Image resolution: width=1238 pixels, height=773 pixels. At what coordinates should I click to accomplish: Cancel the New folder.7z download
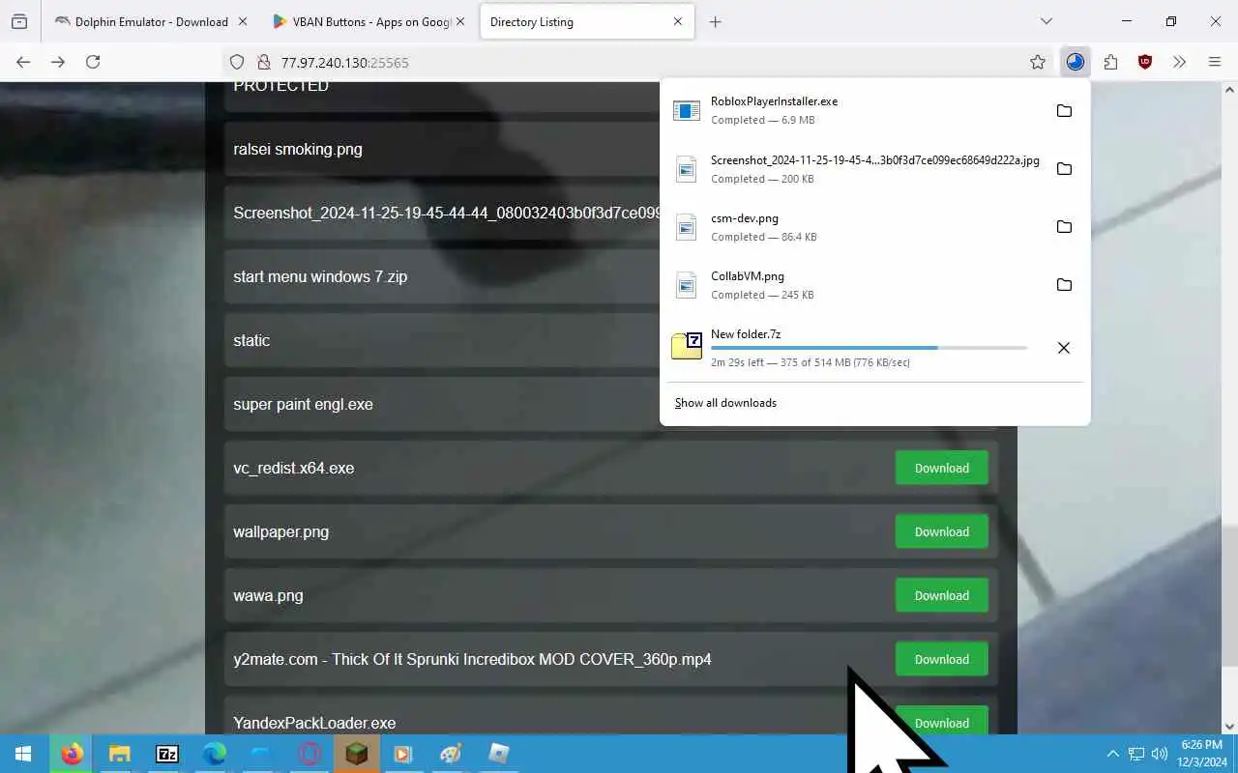click(x=1064, y=348)
